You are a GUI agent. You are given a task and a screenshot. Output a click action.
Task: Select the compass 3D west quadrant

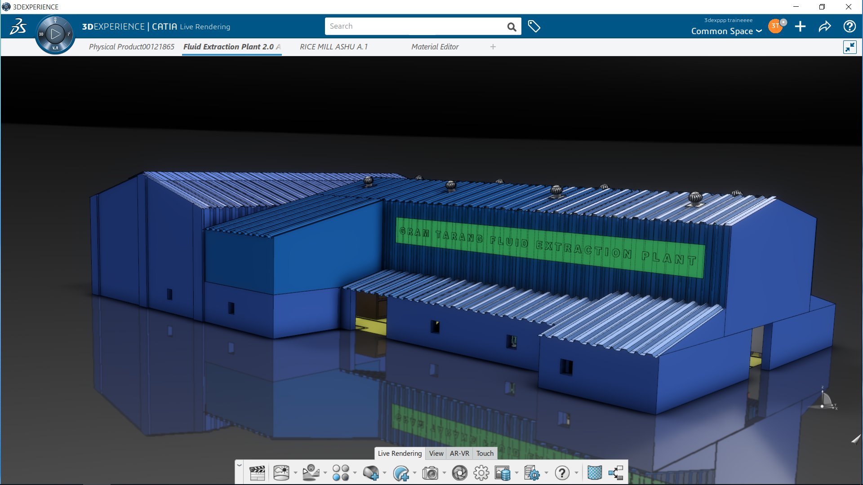pos(41,34)
